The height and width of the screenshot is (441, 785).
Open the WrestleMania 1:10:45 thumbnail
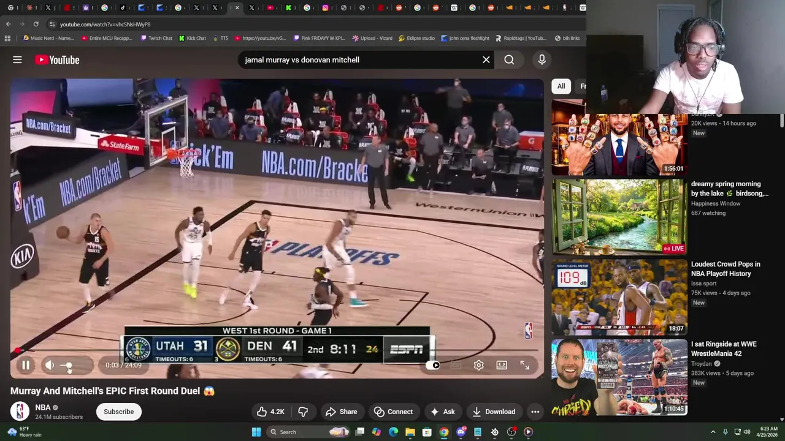(x=619, y=377)
